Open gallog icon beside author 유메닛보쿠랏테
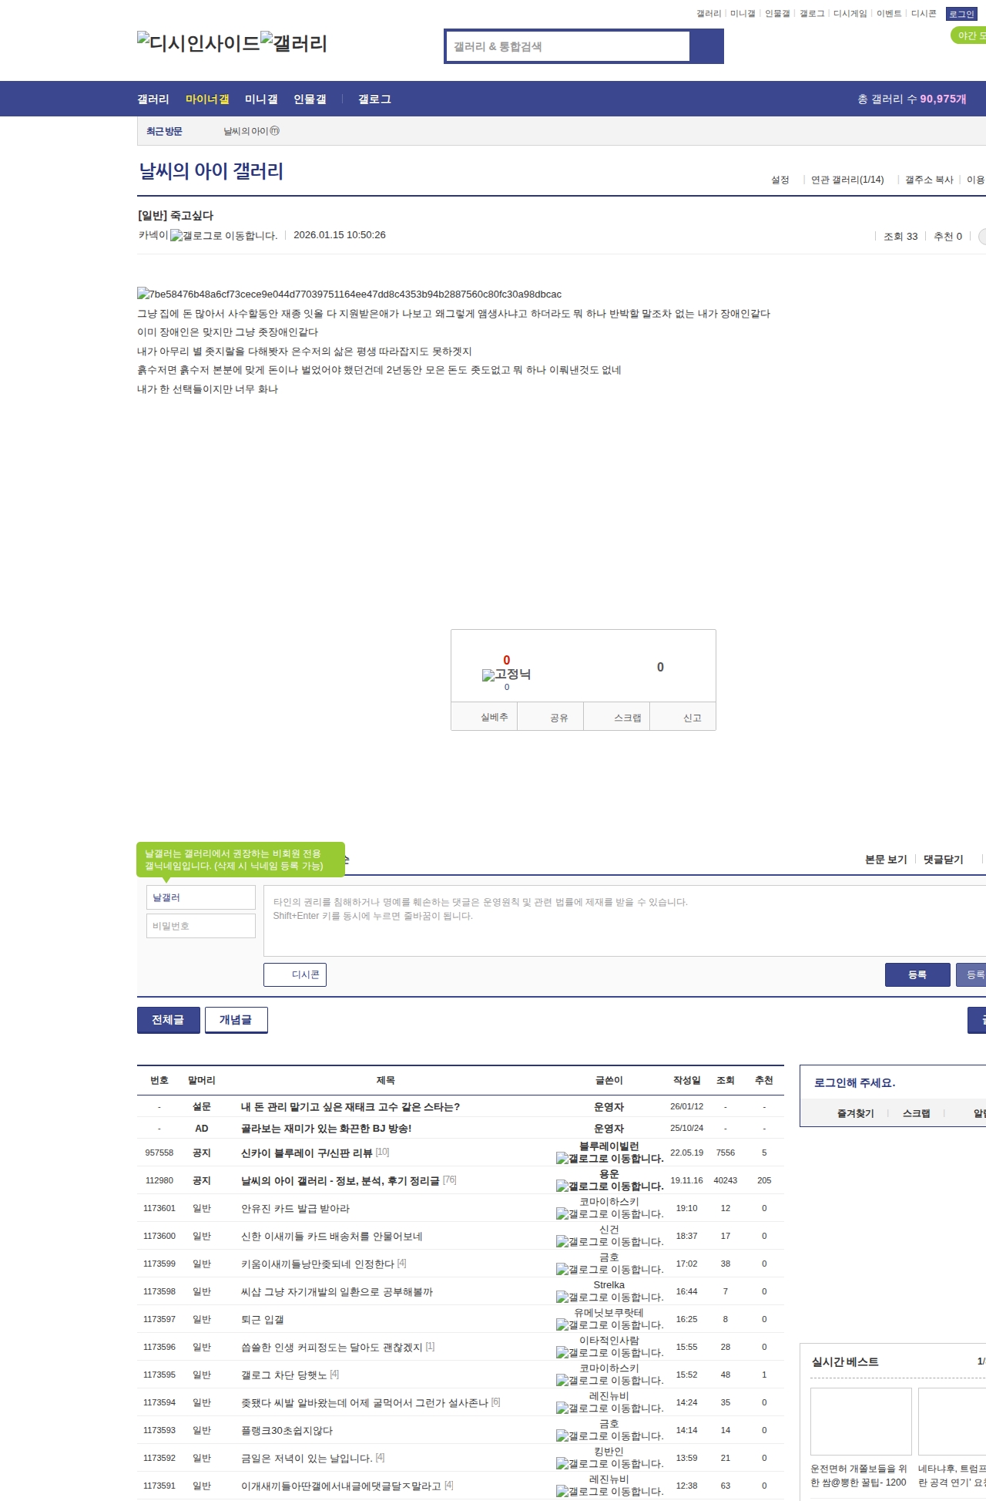The image size is (986, 1501). [x=609, y=1325]
